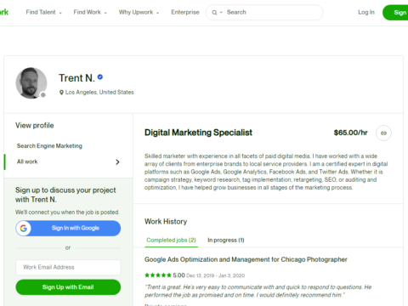The width and height of the screenshot is (408, 306).
Task: View Trent N. profile photo
Action: [x=31, y=83]
